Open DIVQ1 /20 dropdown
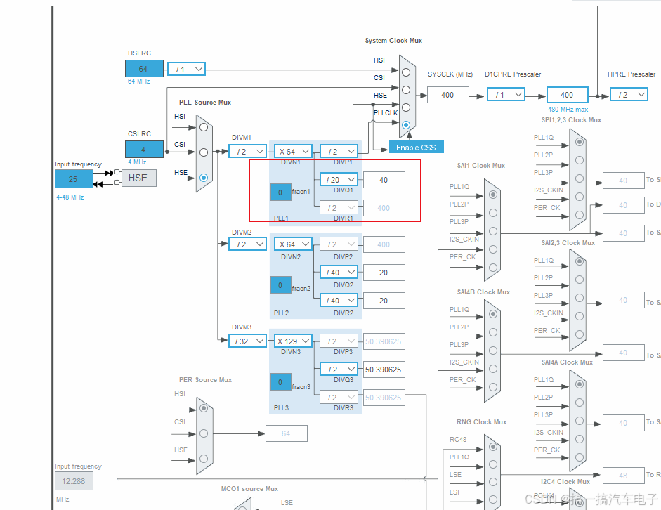661x510 pixels. point(339,179)
